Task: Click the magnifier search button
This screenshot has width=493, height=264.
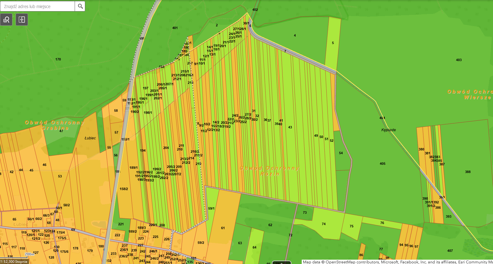Action: (80, 6)
